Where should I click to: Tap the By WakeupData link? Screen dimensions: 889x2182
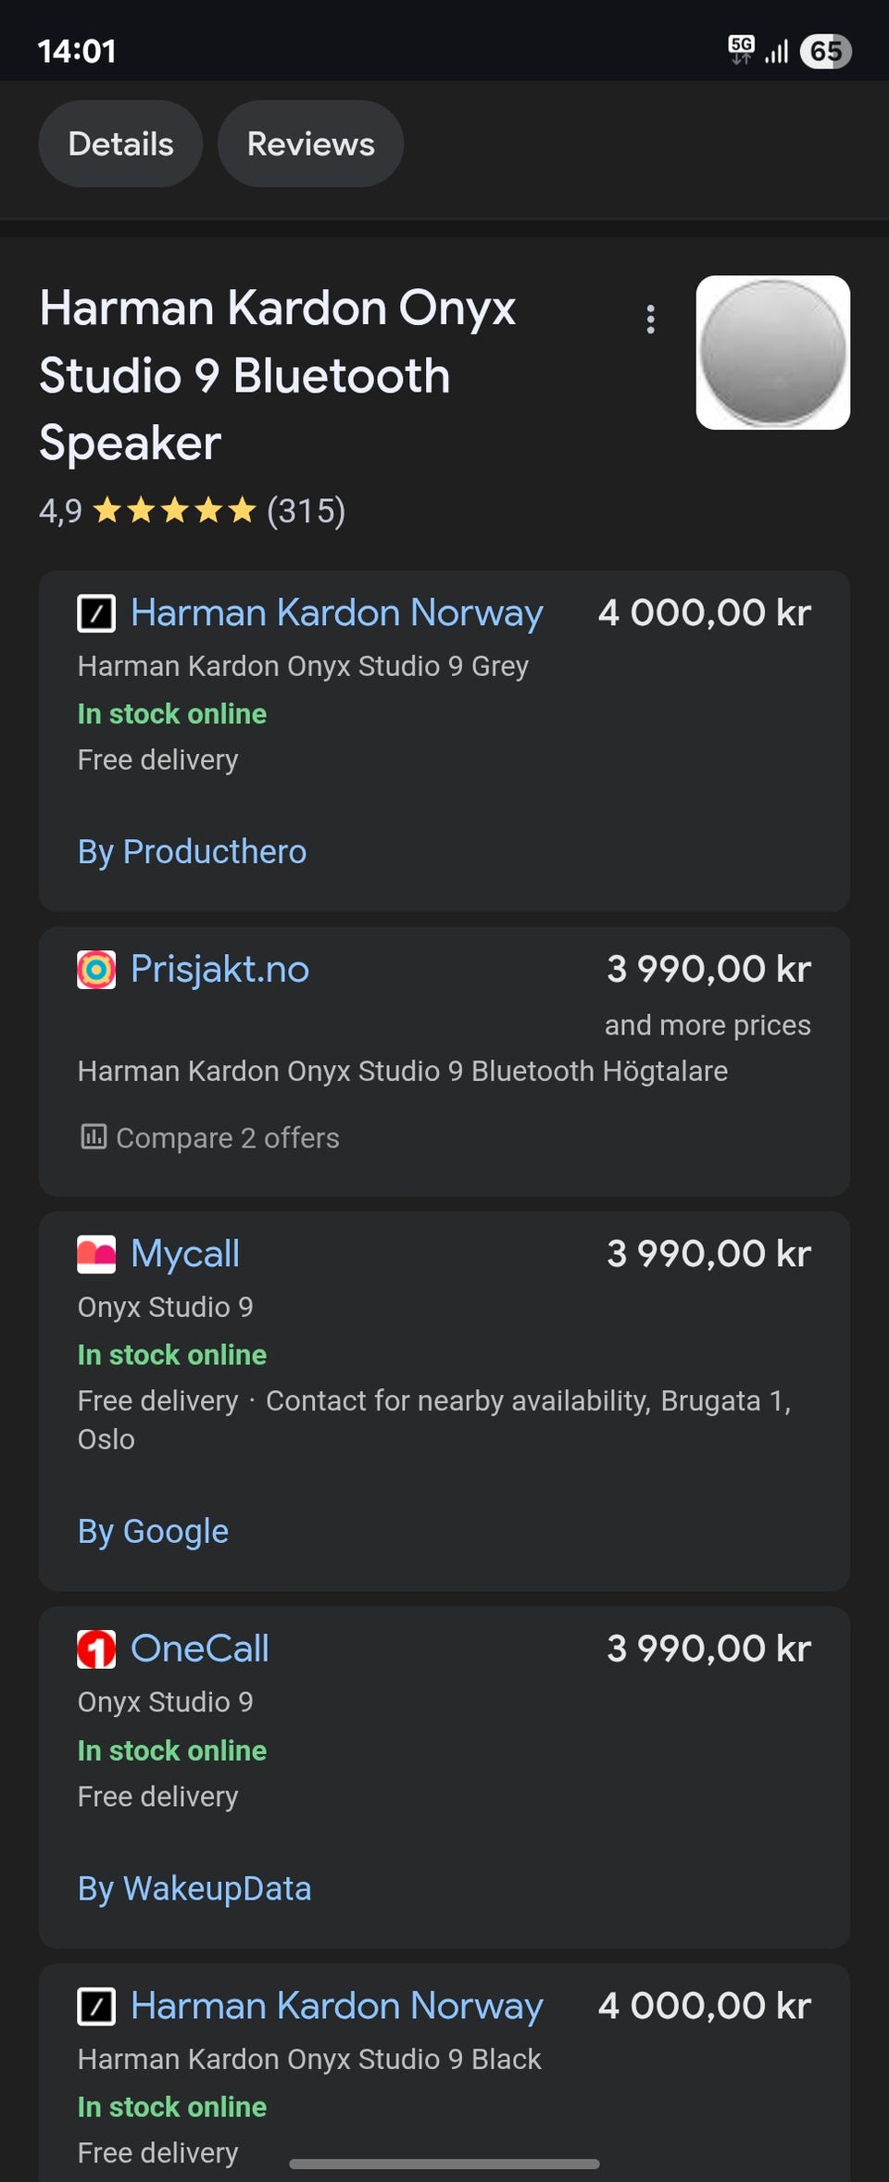tap(194, 1888)
